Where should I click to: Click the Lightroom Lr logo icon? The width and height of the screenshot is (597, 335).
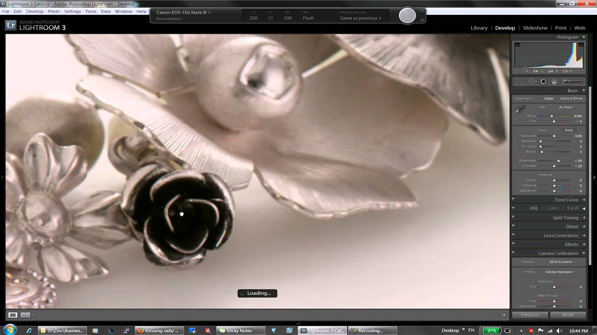tap(10, 26)
